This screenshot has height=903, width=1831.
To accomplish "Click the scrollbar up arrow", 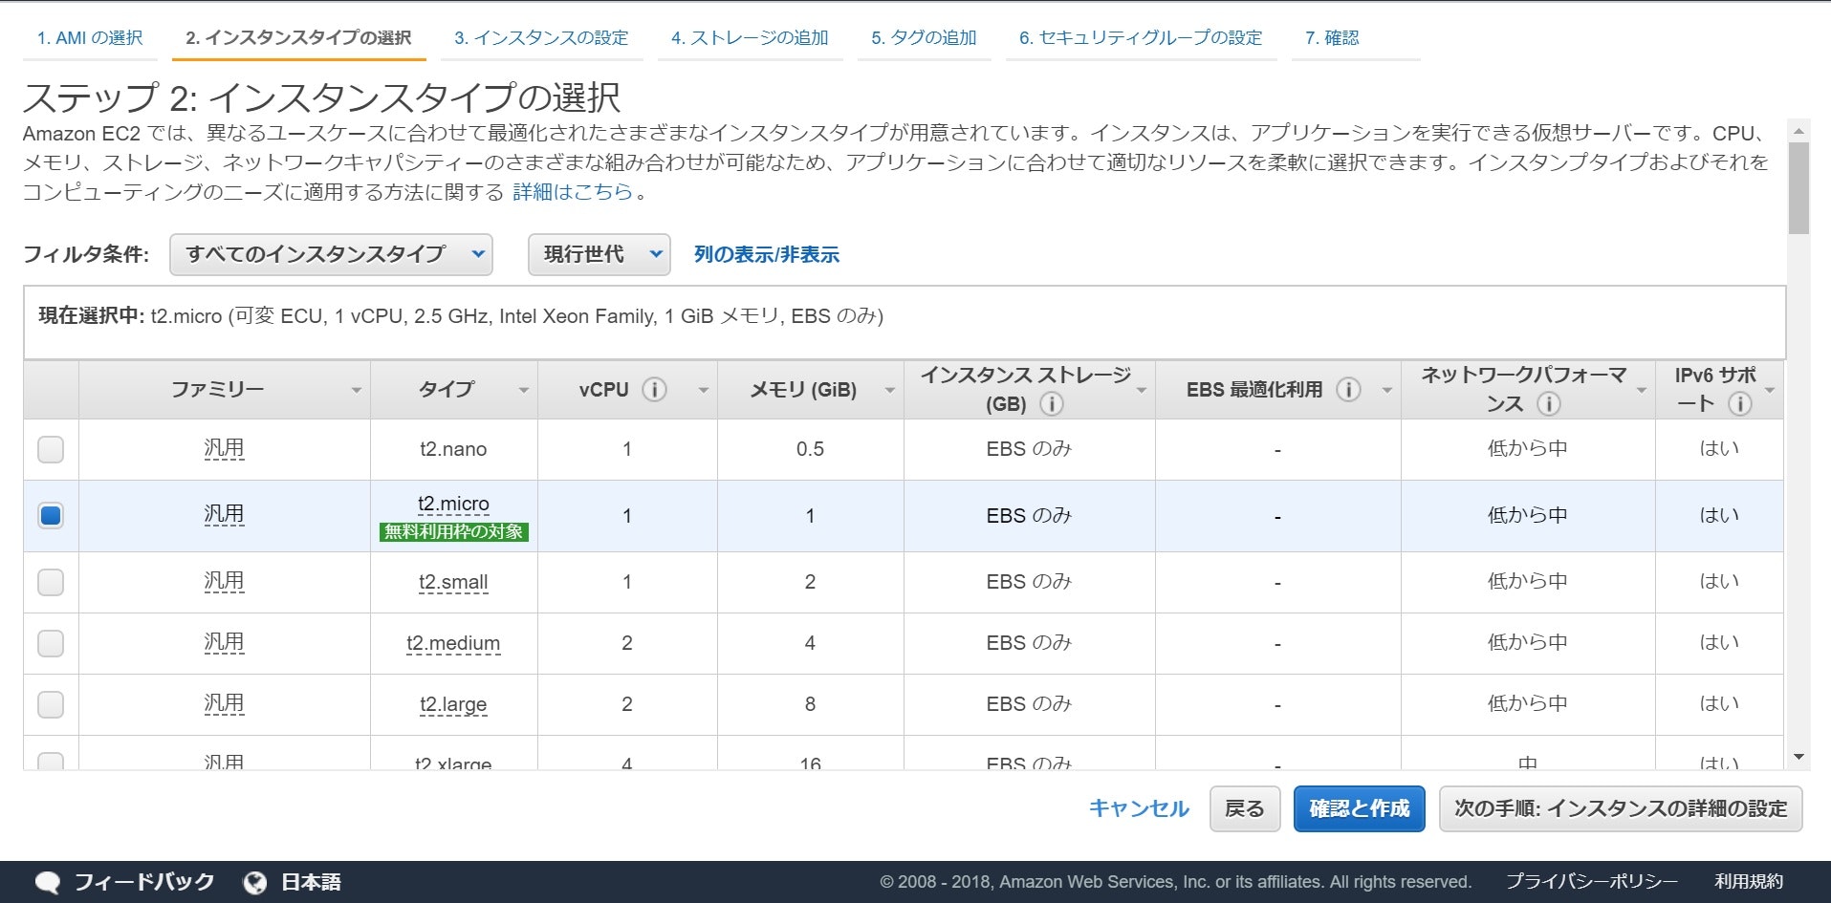I will point(1798,131).
